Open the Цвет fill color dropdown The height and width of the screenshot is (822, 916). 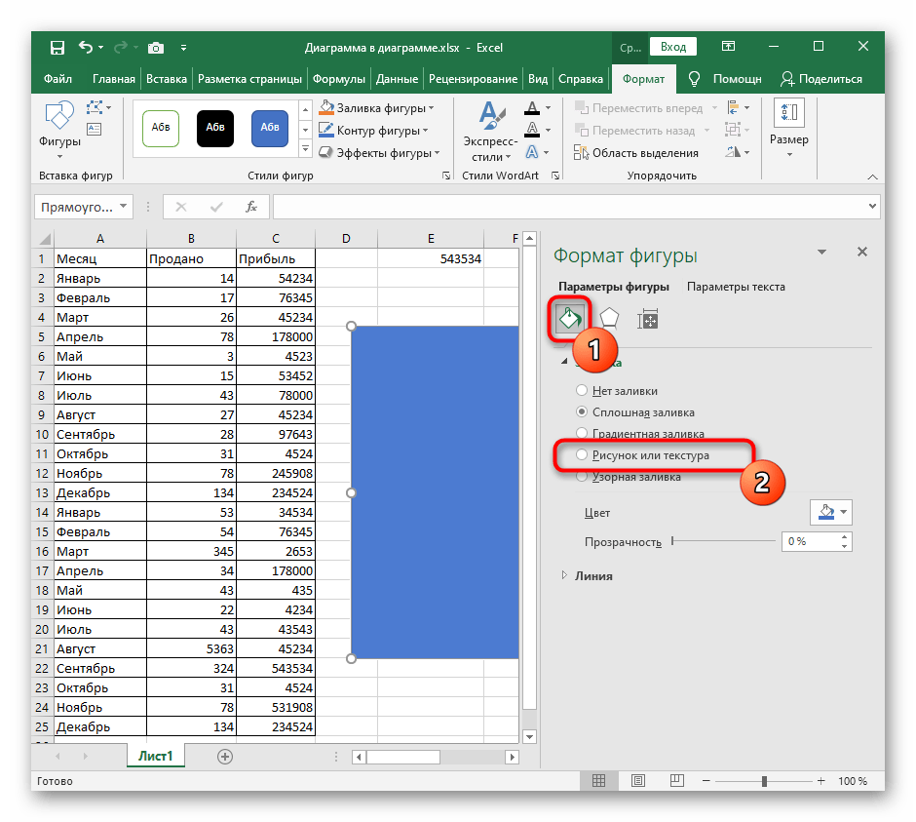830,512
